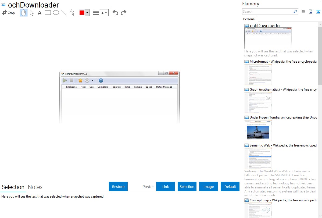Click the search magnifier icon
Viewport: 322px width, 218px height.
tap(295, 12)
